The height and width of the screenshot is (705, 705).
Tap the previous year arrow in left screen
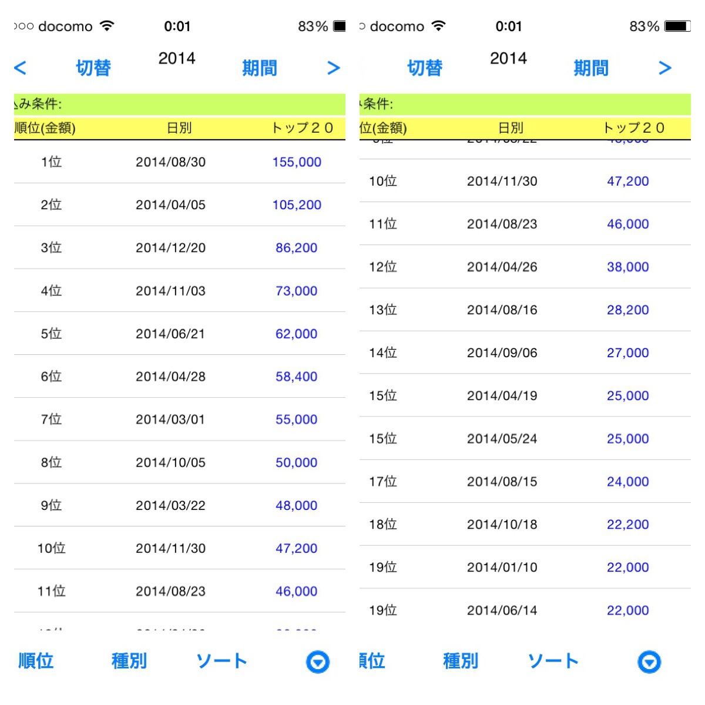20,68
